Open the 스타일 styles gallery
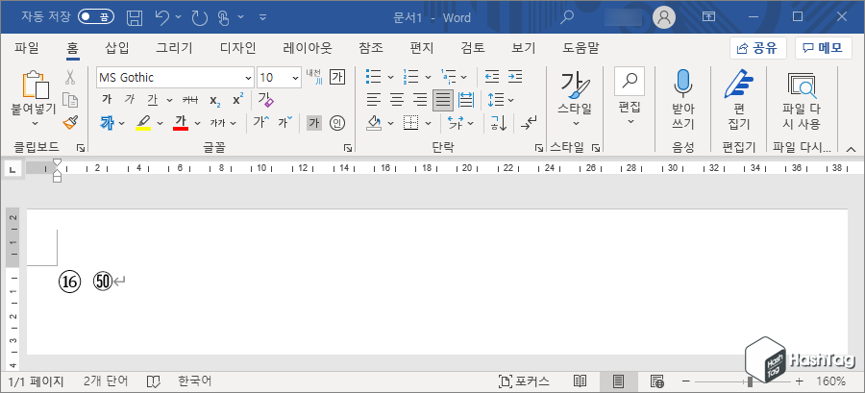The width and height of the screenshot is (865, 393). click(x=576, y=99)
